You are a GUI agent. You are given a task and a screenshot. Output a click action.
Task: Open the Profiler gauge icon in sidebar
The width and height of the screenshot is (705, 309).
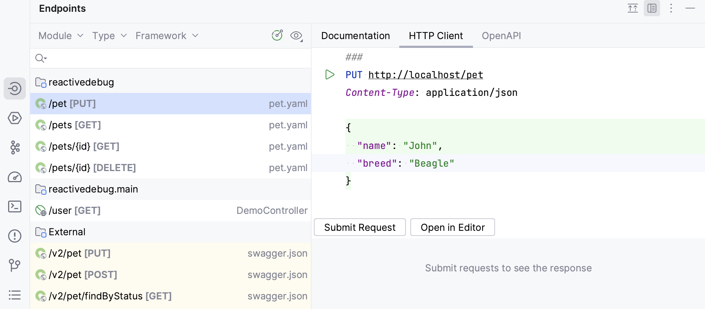[x=15, y=177]
